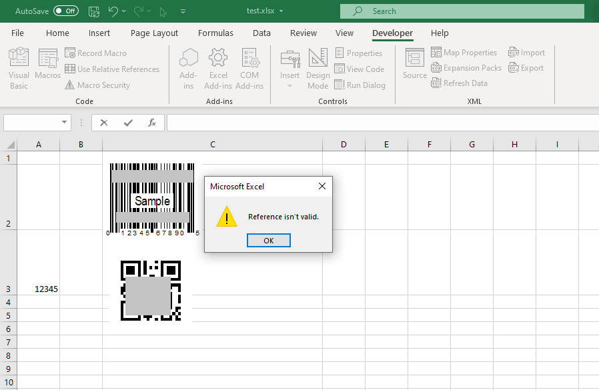Toggle Use Relative References
Screen dimensions: 599x390
pos(112,69)
